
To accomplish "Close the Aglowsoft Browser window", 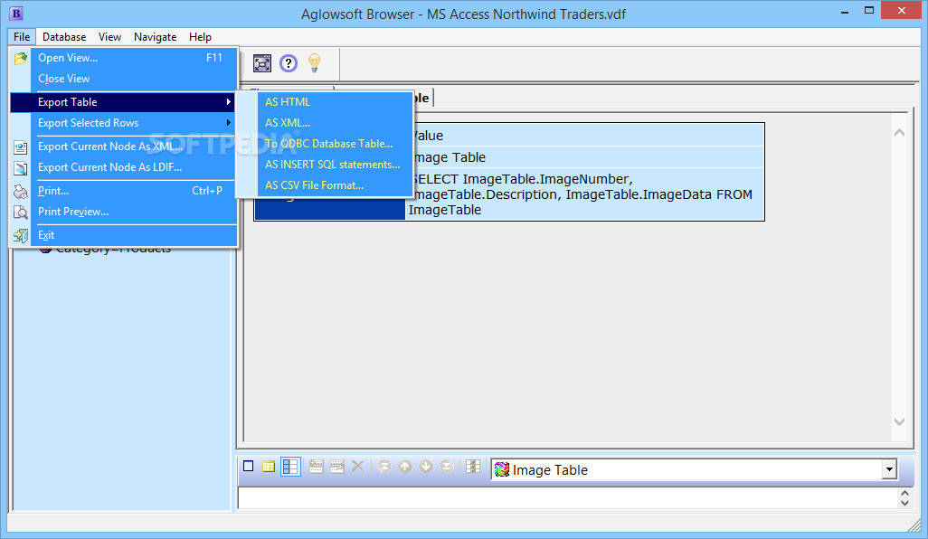I will [x=902, y=10].
